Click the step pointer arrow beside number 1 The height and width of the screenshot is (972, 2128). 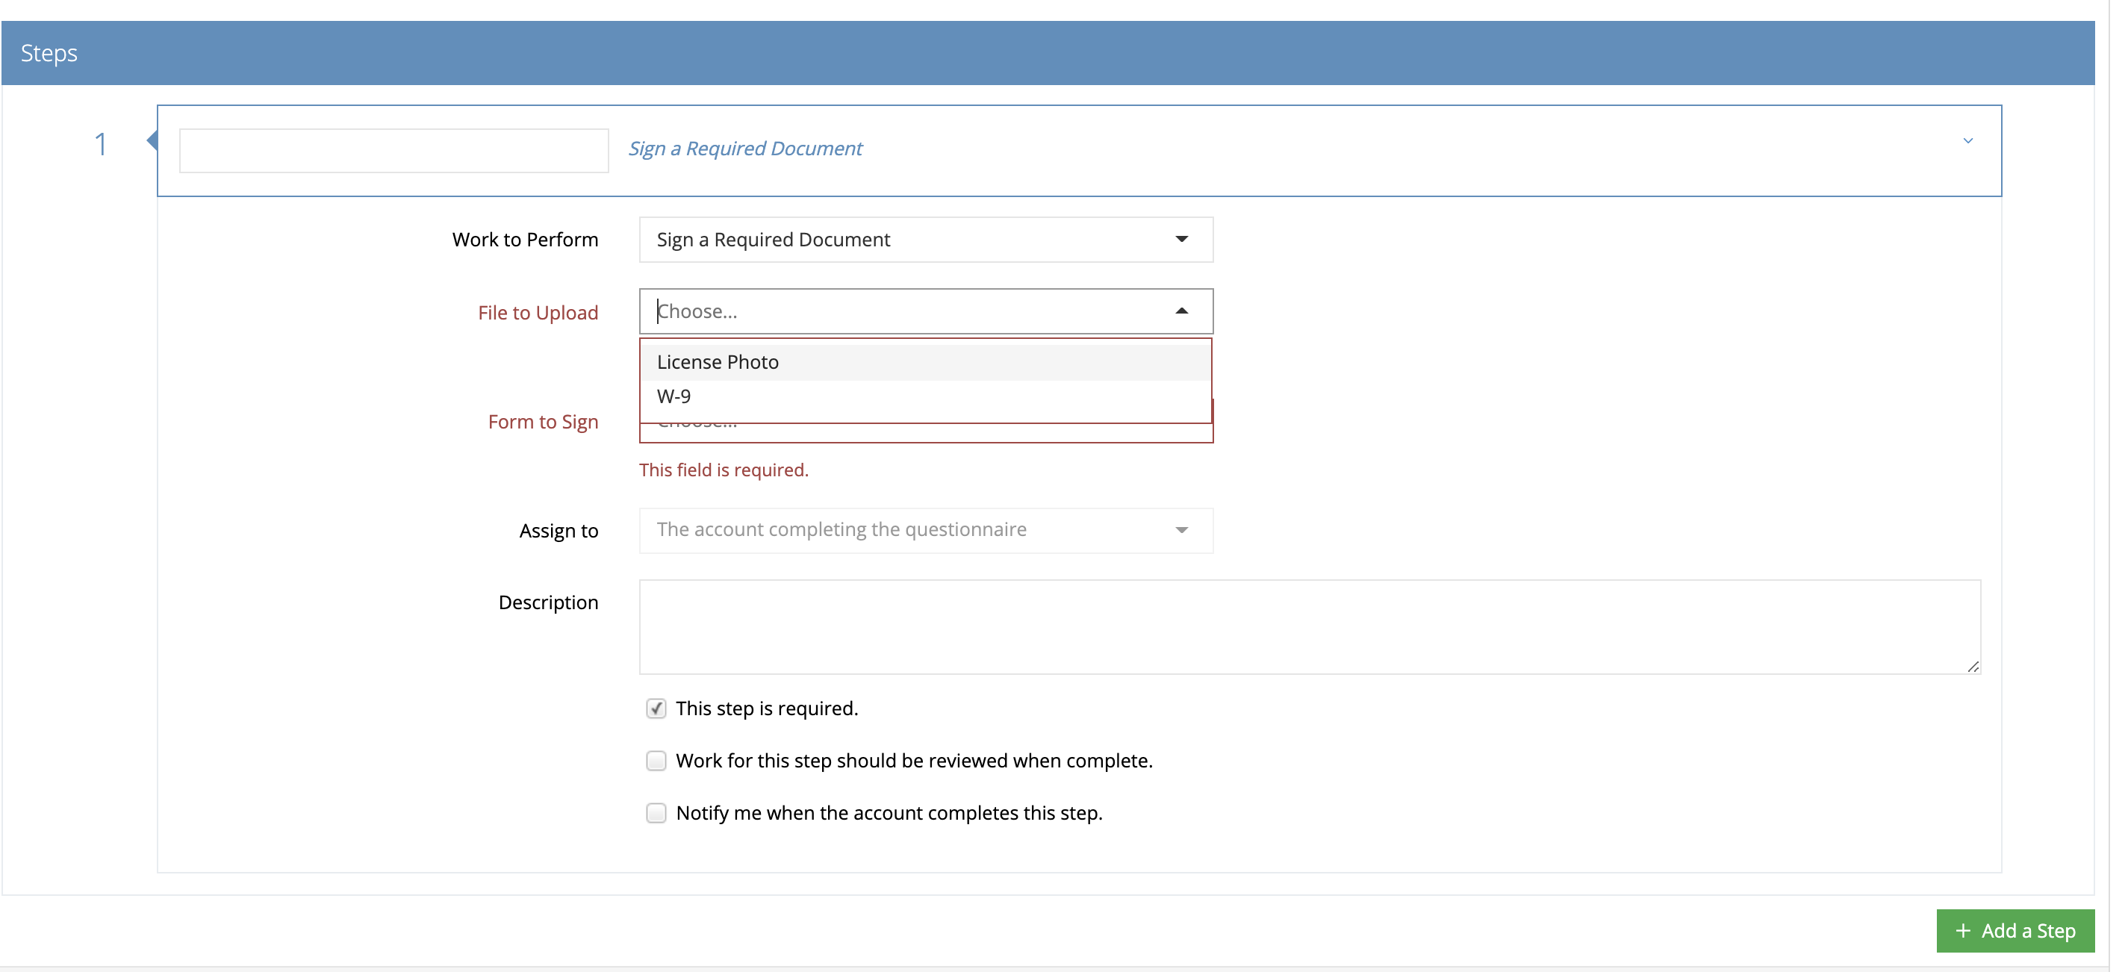152,140
